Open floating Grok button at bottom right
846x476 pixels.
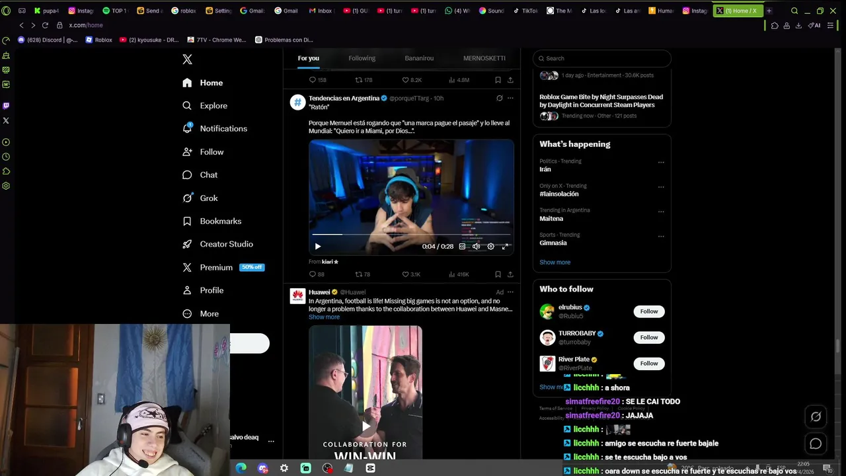click(x=816, y=416)
